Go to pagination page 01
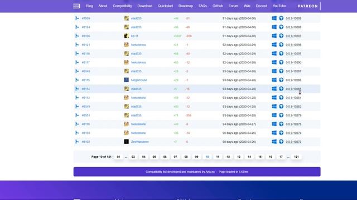The image size is (357, 200). (118, 157)
